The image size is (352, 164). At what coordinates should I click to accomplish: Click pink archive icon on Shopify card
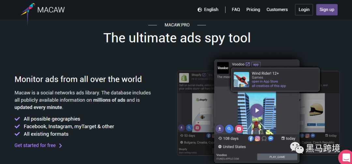click(x=197, y=128)
